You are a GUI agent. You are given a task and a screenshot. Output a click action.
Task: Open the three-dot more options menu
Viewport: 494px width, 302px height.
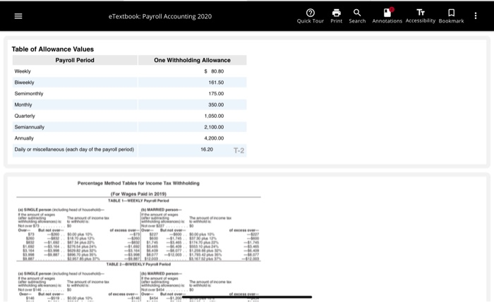(x=476, y=16)
